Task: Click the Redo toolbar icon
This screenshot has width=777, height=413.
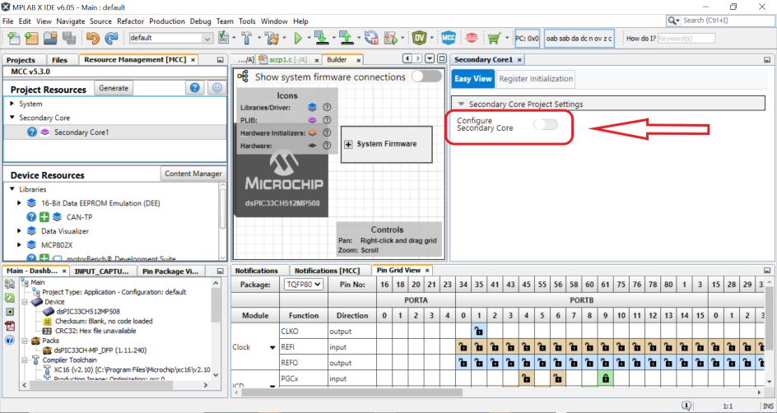Action: coord(111,38)
